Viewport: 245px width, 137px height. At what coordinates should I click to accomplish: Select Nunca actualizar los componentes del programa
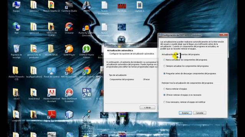tap(164, 60)
